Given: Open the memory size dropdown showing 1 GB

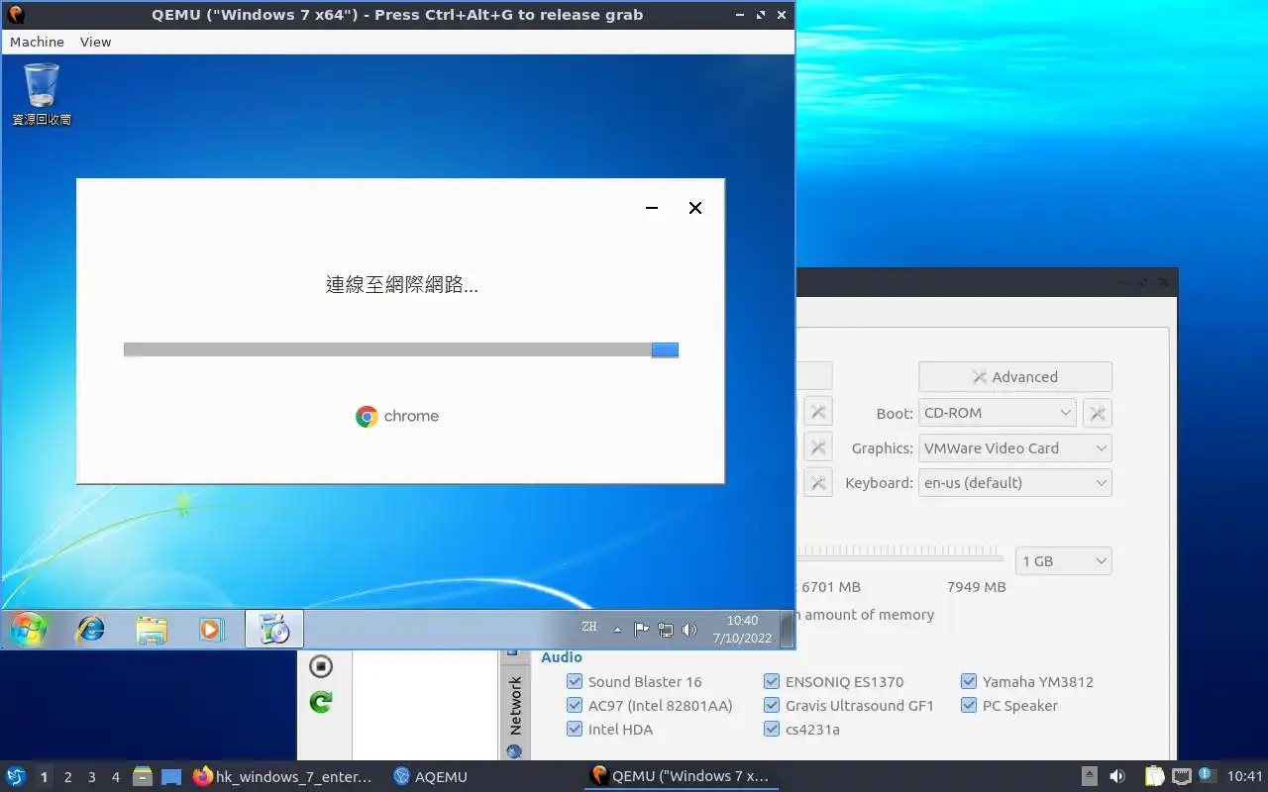Looking at the screenshot, I should pos(1064,561).
